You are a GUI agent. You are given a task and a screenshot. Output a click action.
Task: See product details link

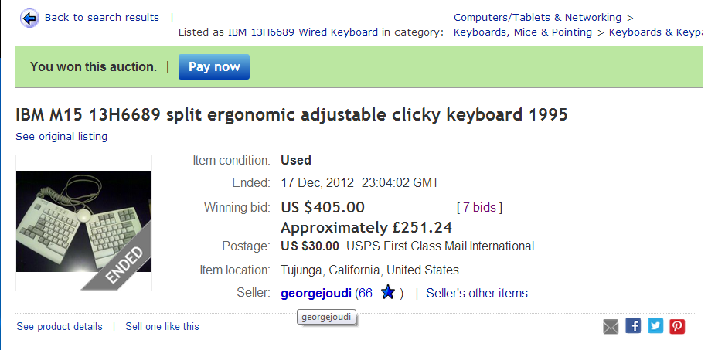[x=60, y=326]
